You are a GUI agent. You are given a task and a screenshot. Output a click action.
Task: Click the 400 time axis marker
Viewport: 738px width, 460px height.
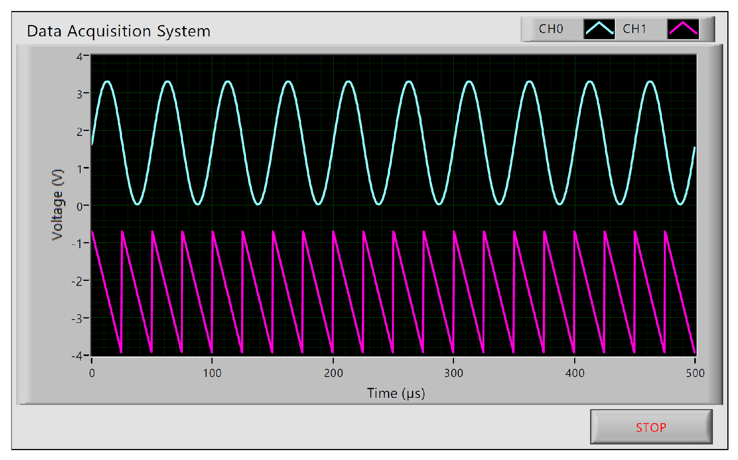[x=575, y=373]
